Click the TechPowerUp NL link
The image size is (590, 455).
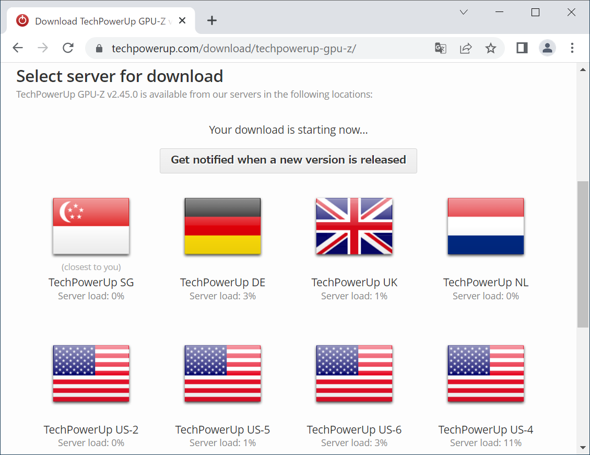click(486, 282)
